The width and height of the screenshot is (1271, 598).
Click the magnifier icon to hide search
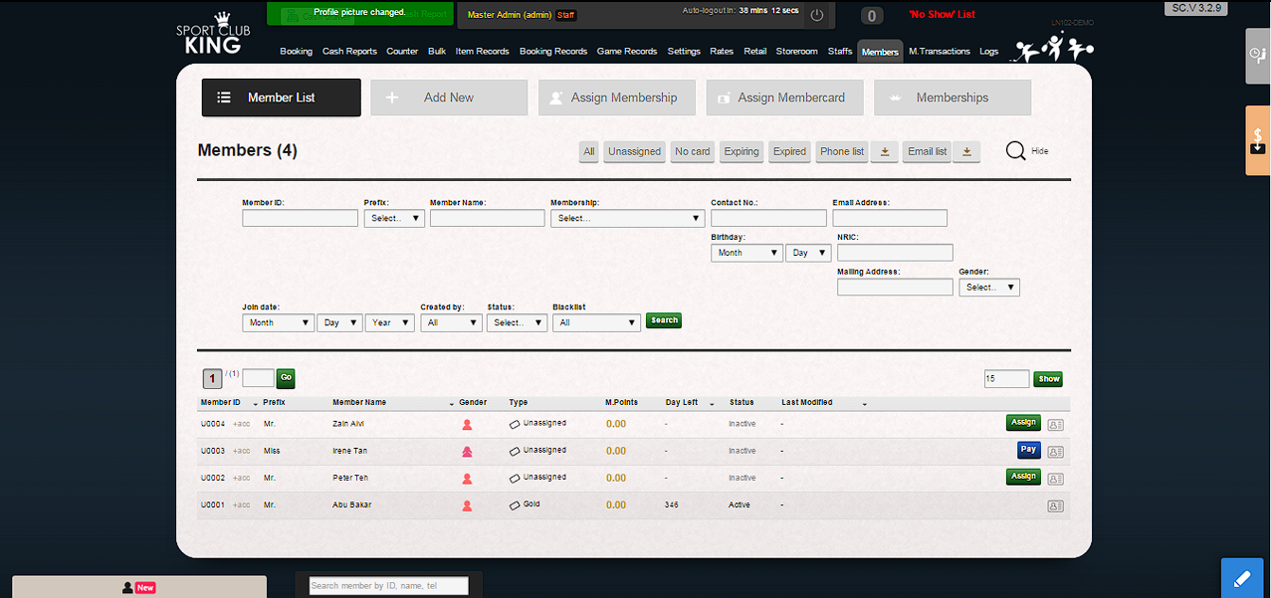1015,151
